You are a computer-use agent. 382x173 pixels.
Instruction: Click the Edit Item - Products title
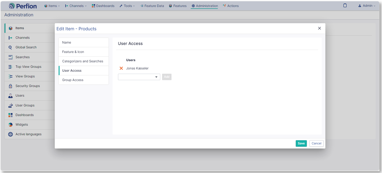[x=77, y=29]
